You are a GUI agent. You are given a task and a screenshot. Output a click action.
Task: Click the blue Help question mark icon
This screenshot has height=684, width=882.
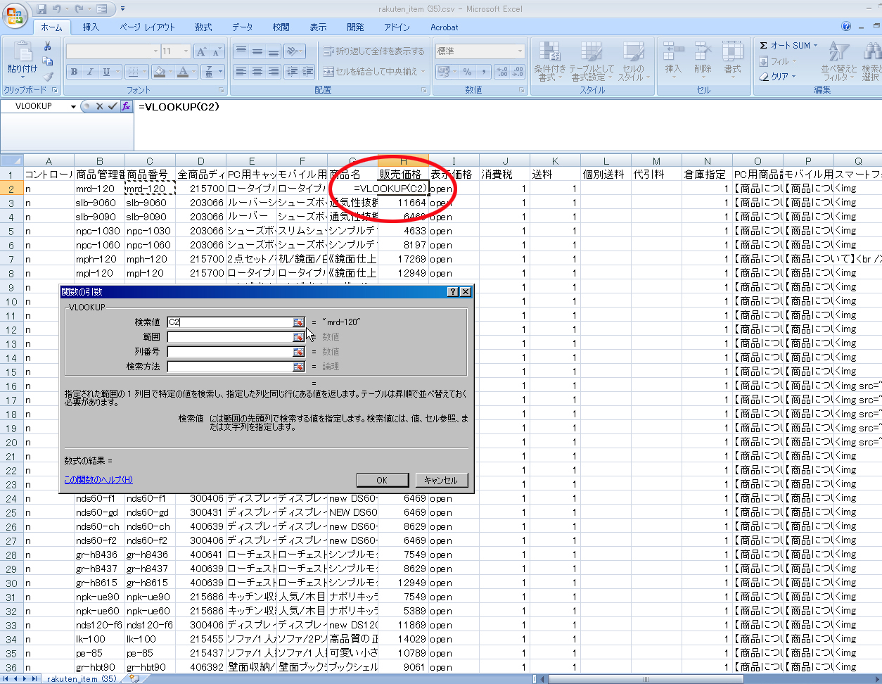(846, 27)
